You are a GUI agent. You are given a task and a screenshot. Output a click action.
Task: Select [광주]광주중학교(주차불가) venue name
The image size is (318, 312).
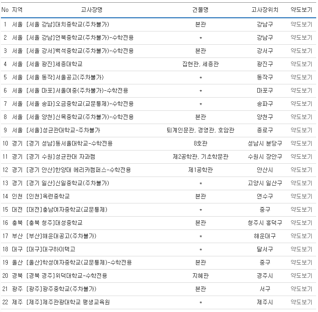pyautogui.click(x=61, y=289)
